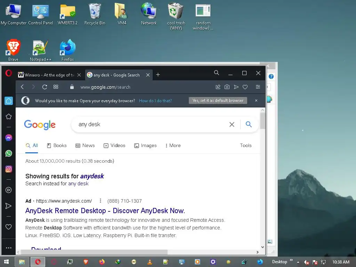Click the Google logo
Screen dimensions: 356x267
point(40,125)
